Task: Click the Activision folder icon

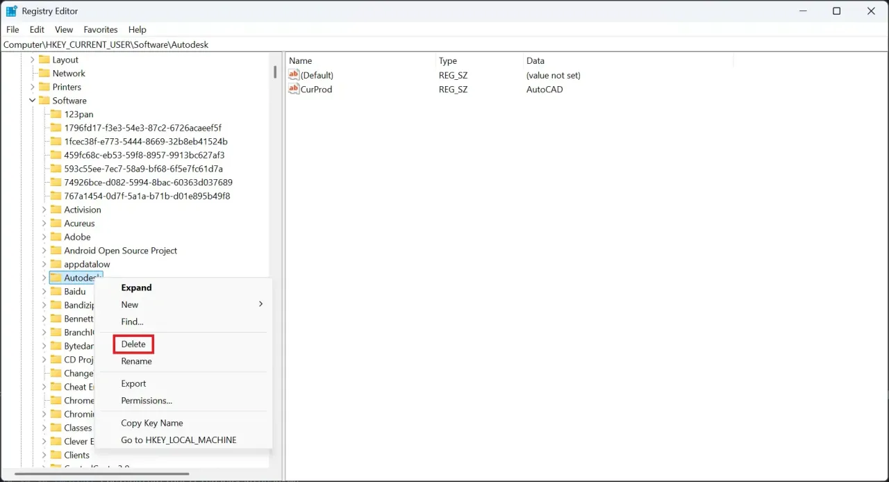Action: click(56, 210)
